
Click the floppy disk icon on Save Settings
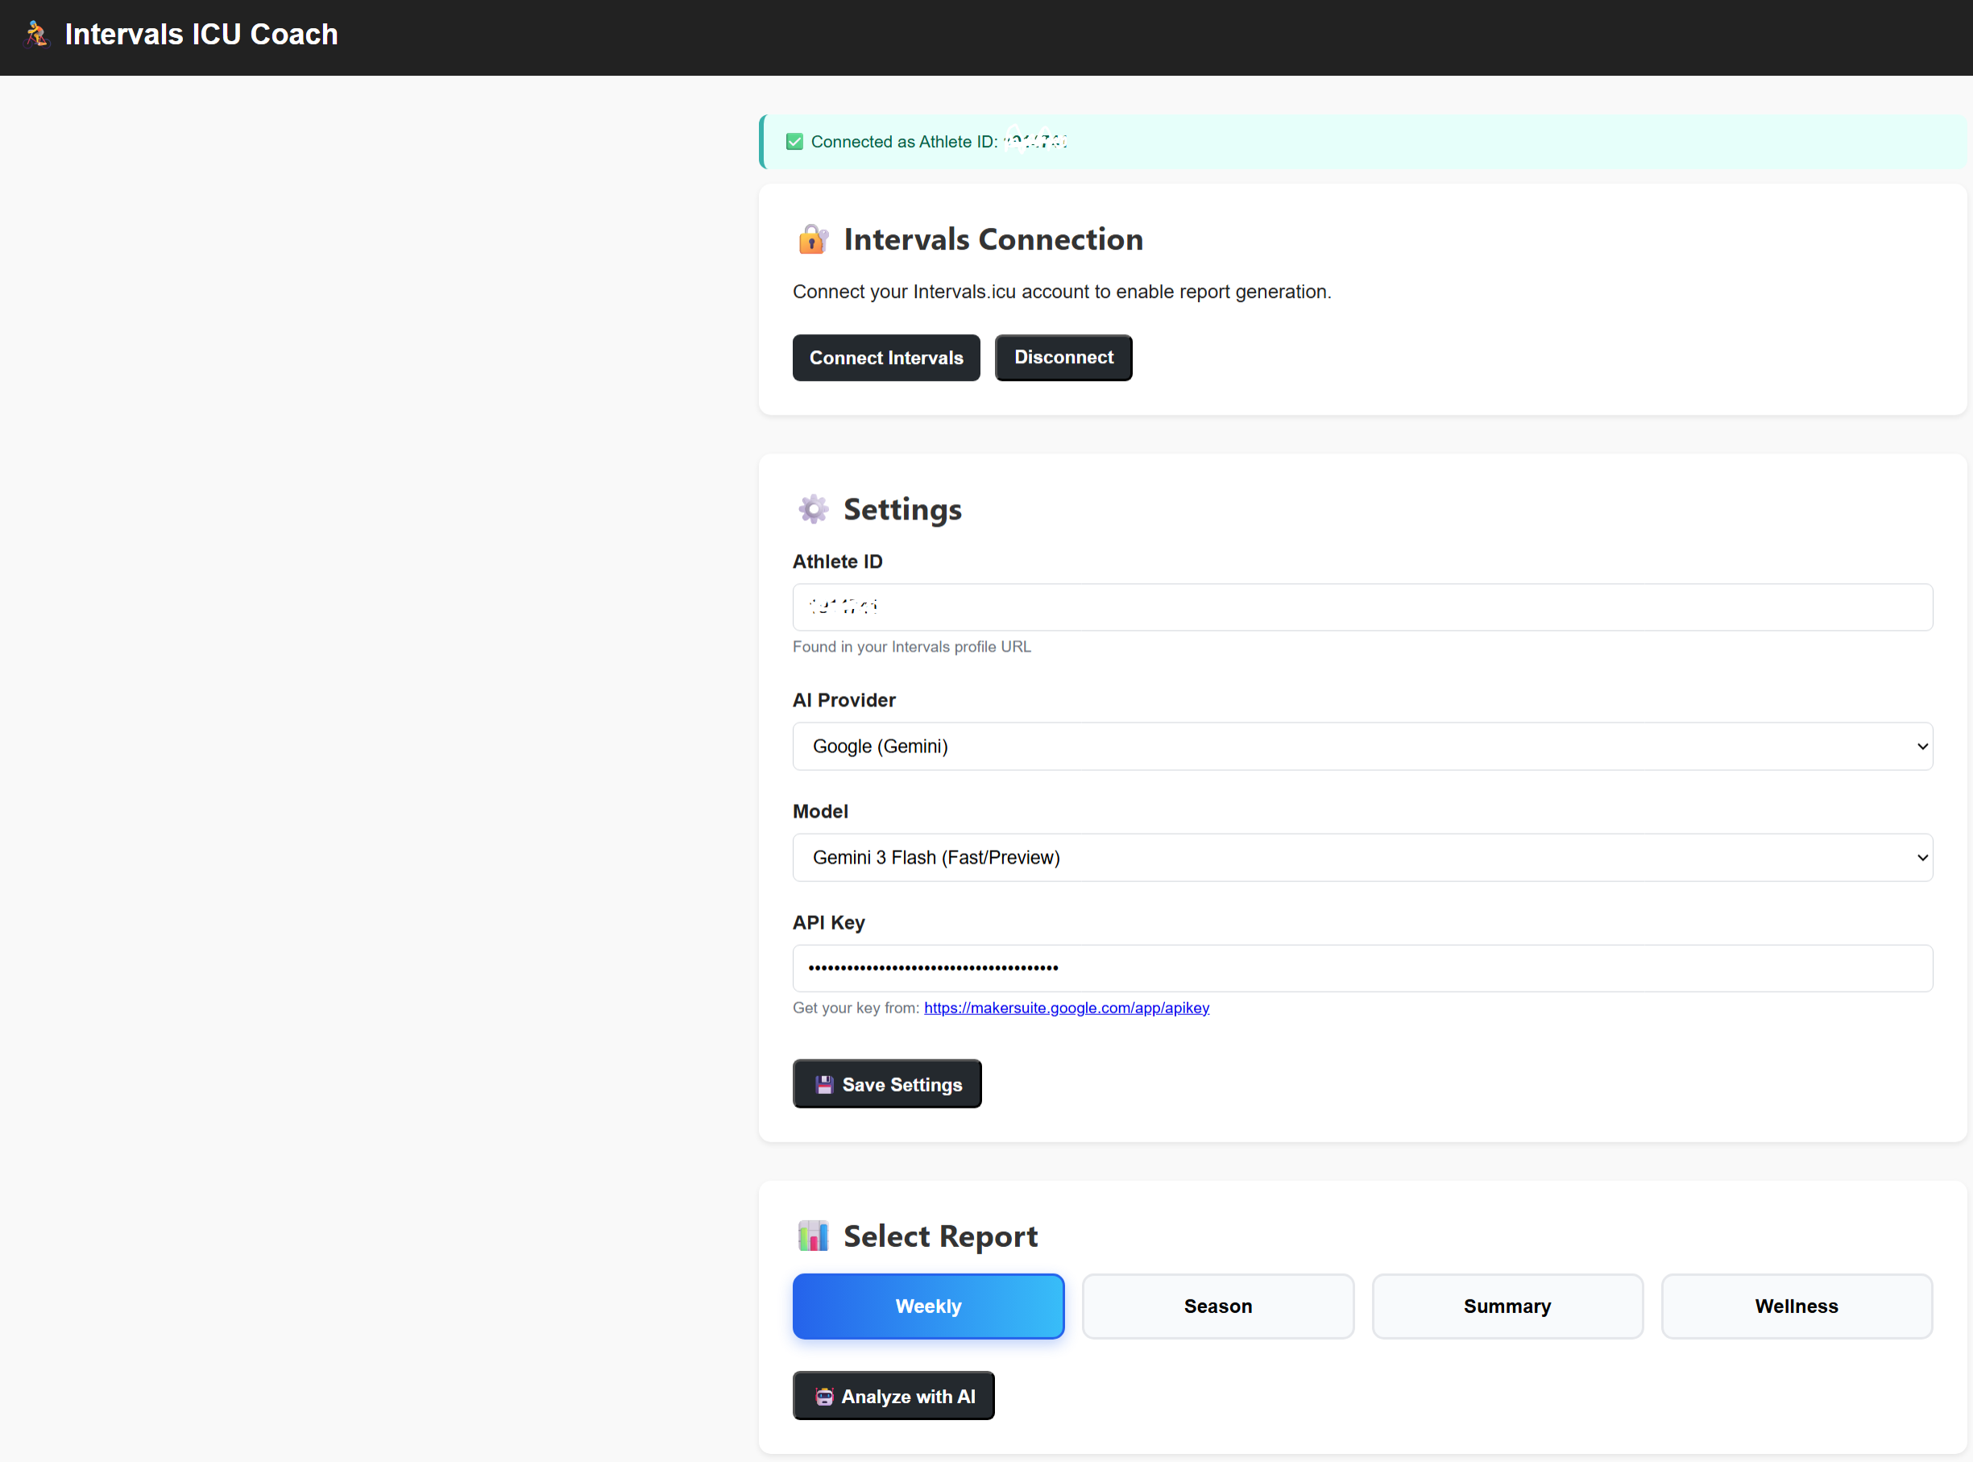click(824, 1085)
